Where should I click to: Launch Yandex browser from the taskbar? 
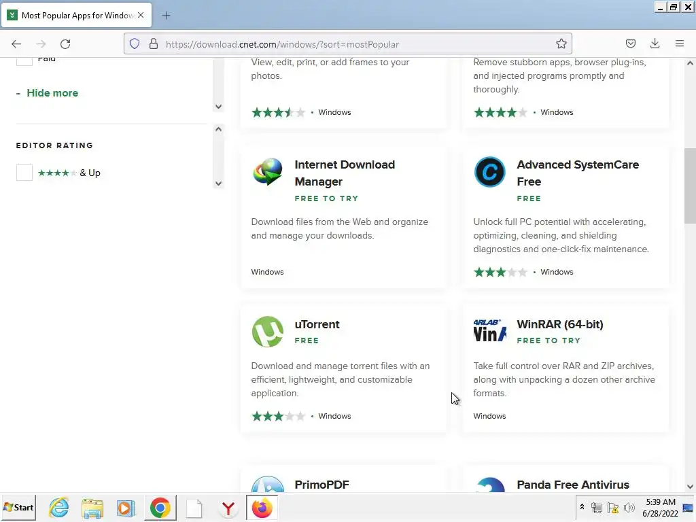tap(228, 508)
